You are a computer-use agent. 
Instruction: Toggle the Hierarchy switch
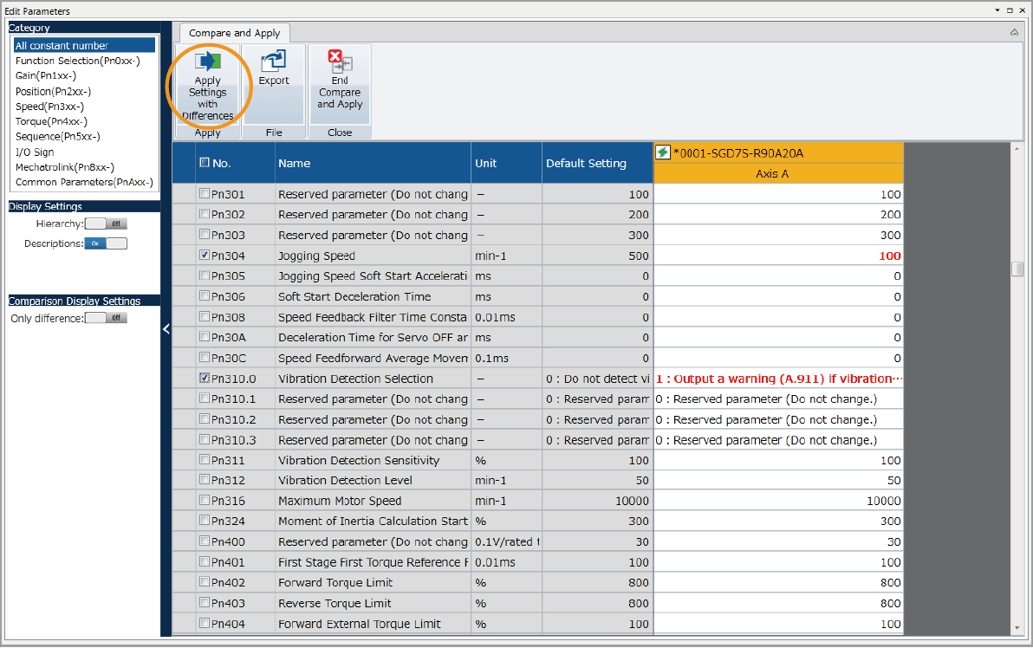coord(106,224)
